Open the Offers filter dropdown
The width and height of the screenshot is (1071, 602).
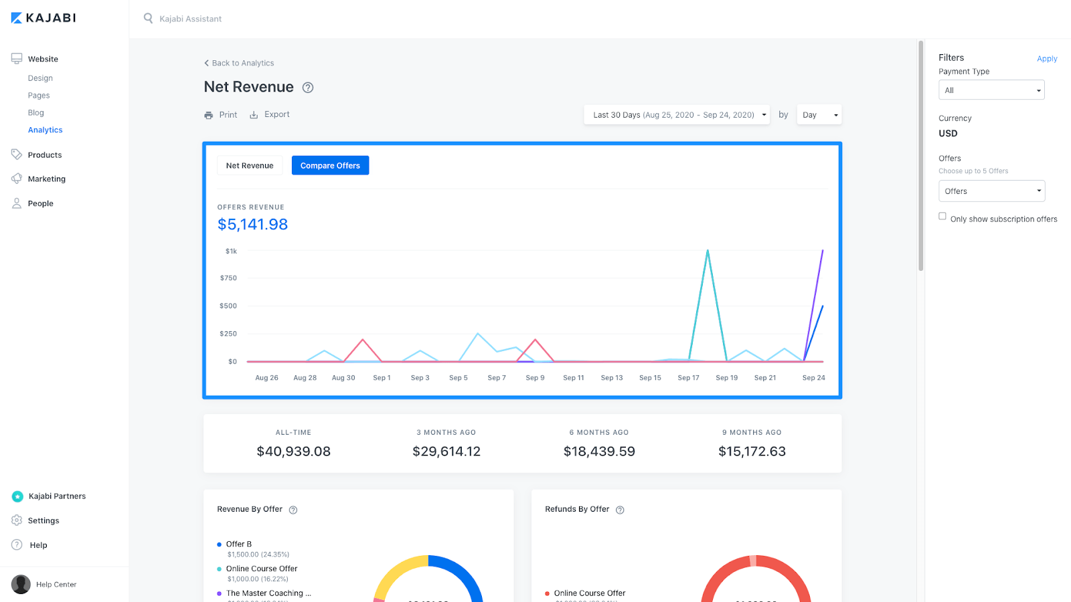991,191
